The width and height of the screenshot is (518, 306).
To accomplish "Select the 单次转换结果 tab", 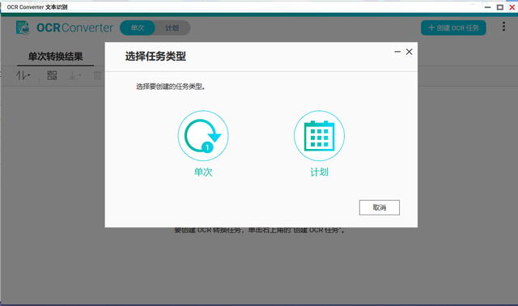I will 56,57.
